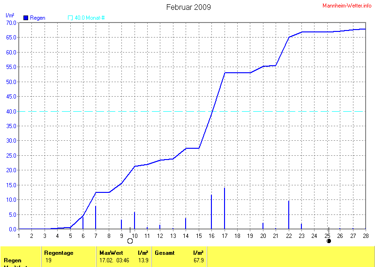Select the Gesamt value 67.9
This screenshot has width=375, height=267.
198,260
